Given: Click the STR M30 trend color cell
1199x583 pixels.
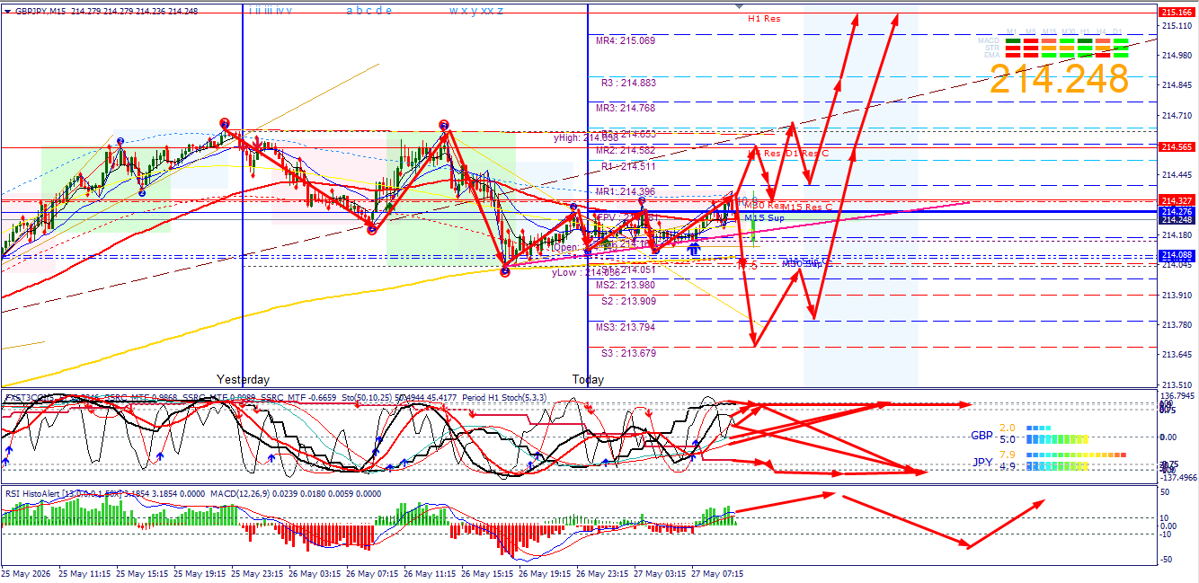Looking at the screenshot, I should (x=1067, y=48).
